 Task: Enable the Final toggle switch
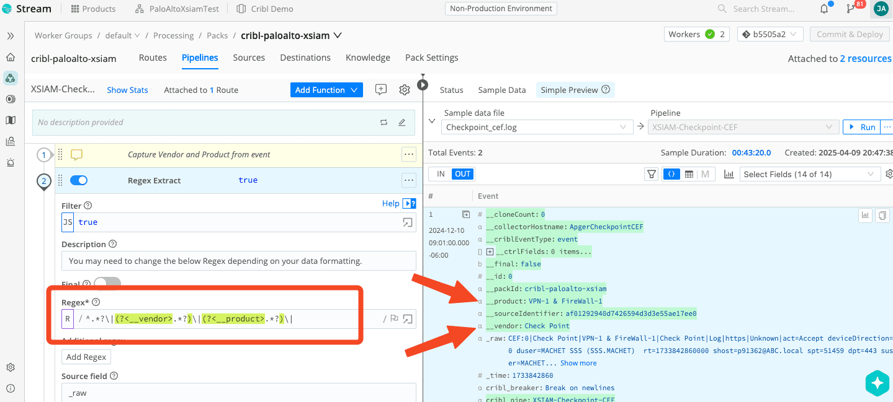coord(107,284)
